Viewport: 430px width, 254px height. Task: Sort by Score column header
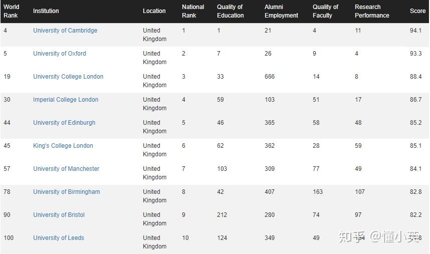[417, 11]
